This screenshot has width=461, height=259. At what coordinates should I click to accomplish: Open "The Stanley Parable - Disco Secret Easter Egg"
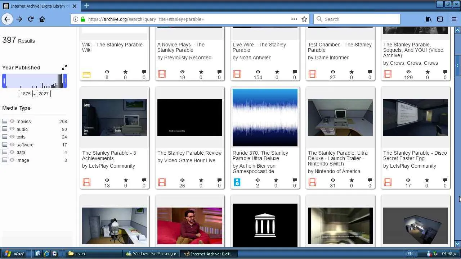pyautogui.click(x=415, y=155)
